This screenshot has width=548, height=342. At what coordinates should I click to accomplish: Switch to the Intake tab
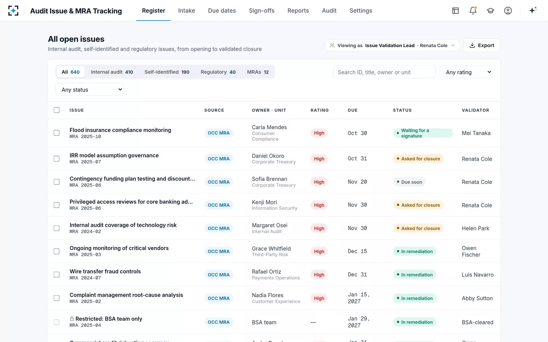186,11
